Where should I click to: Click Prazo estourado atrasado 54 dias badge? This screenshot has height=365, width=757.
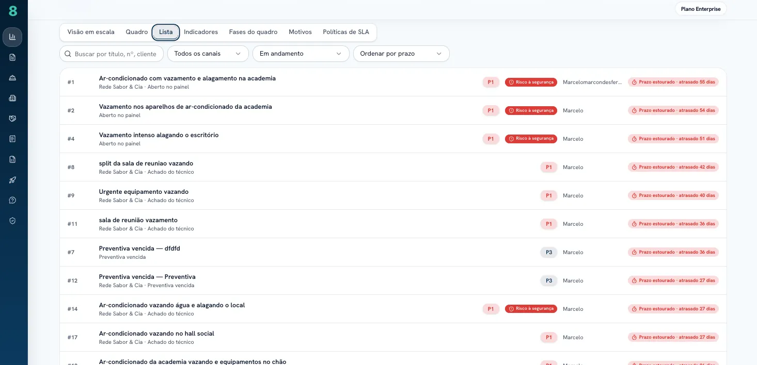673,110
